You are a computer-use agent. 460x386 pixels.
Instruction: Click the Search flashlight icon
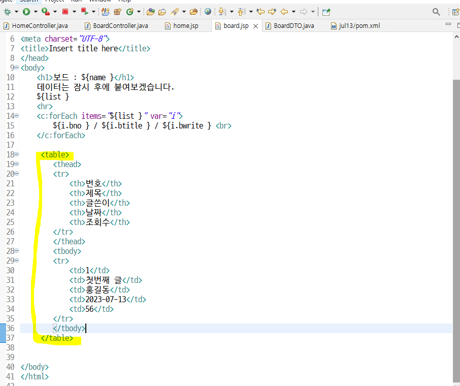pyautogui.click(x=175, y=12)
